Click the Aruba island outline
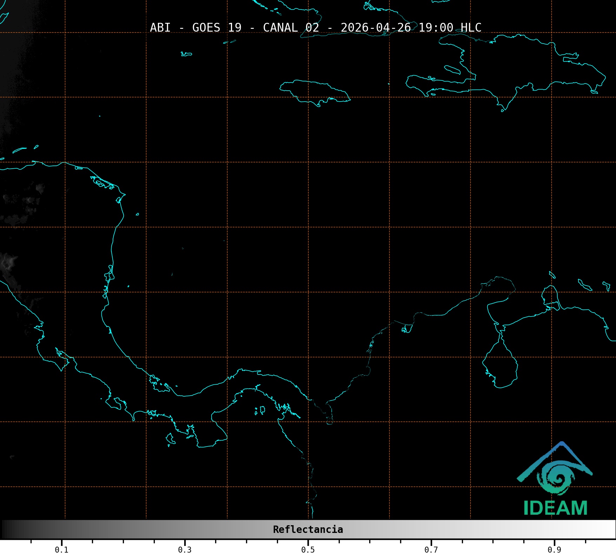616x554 pixels. click(x=552, y=275)
